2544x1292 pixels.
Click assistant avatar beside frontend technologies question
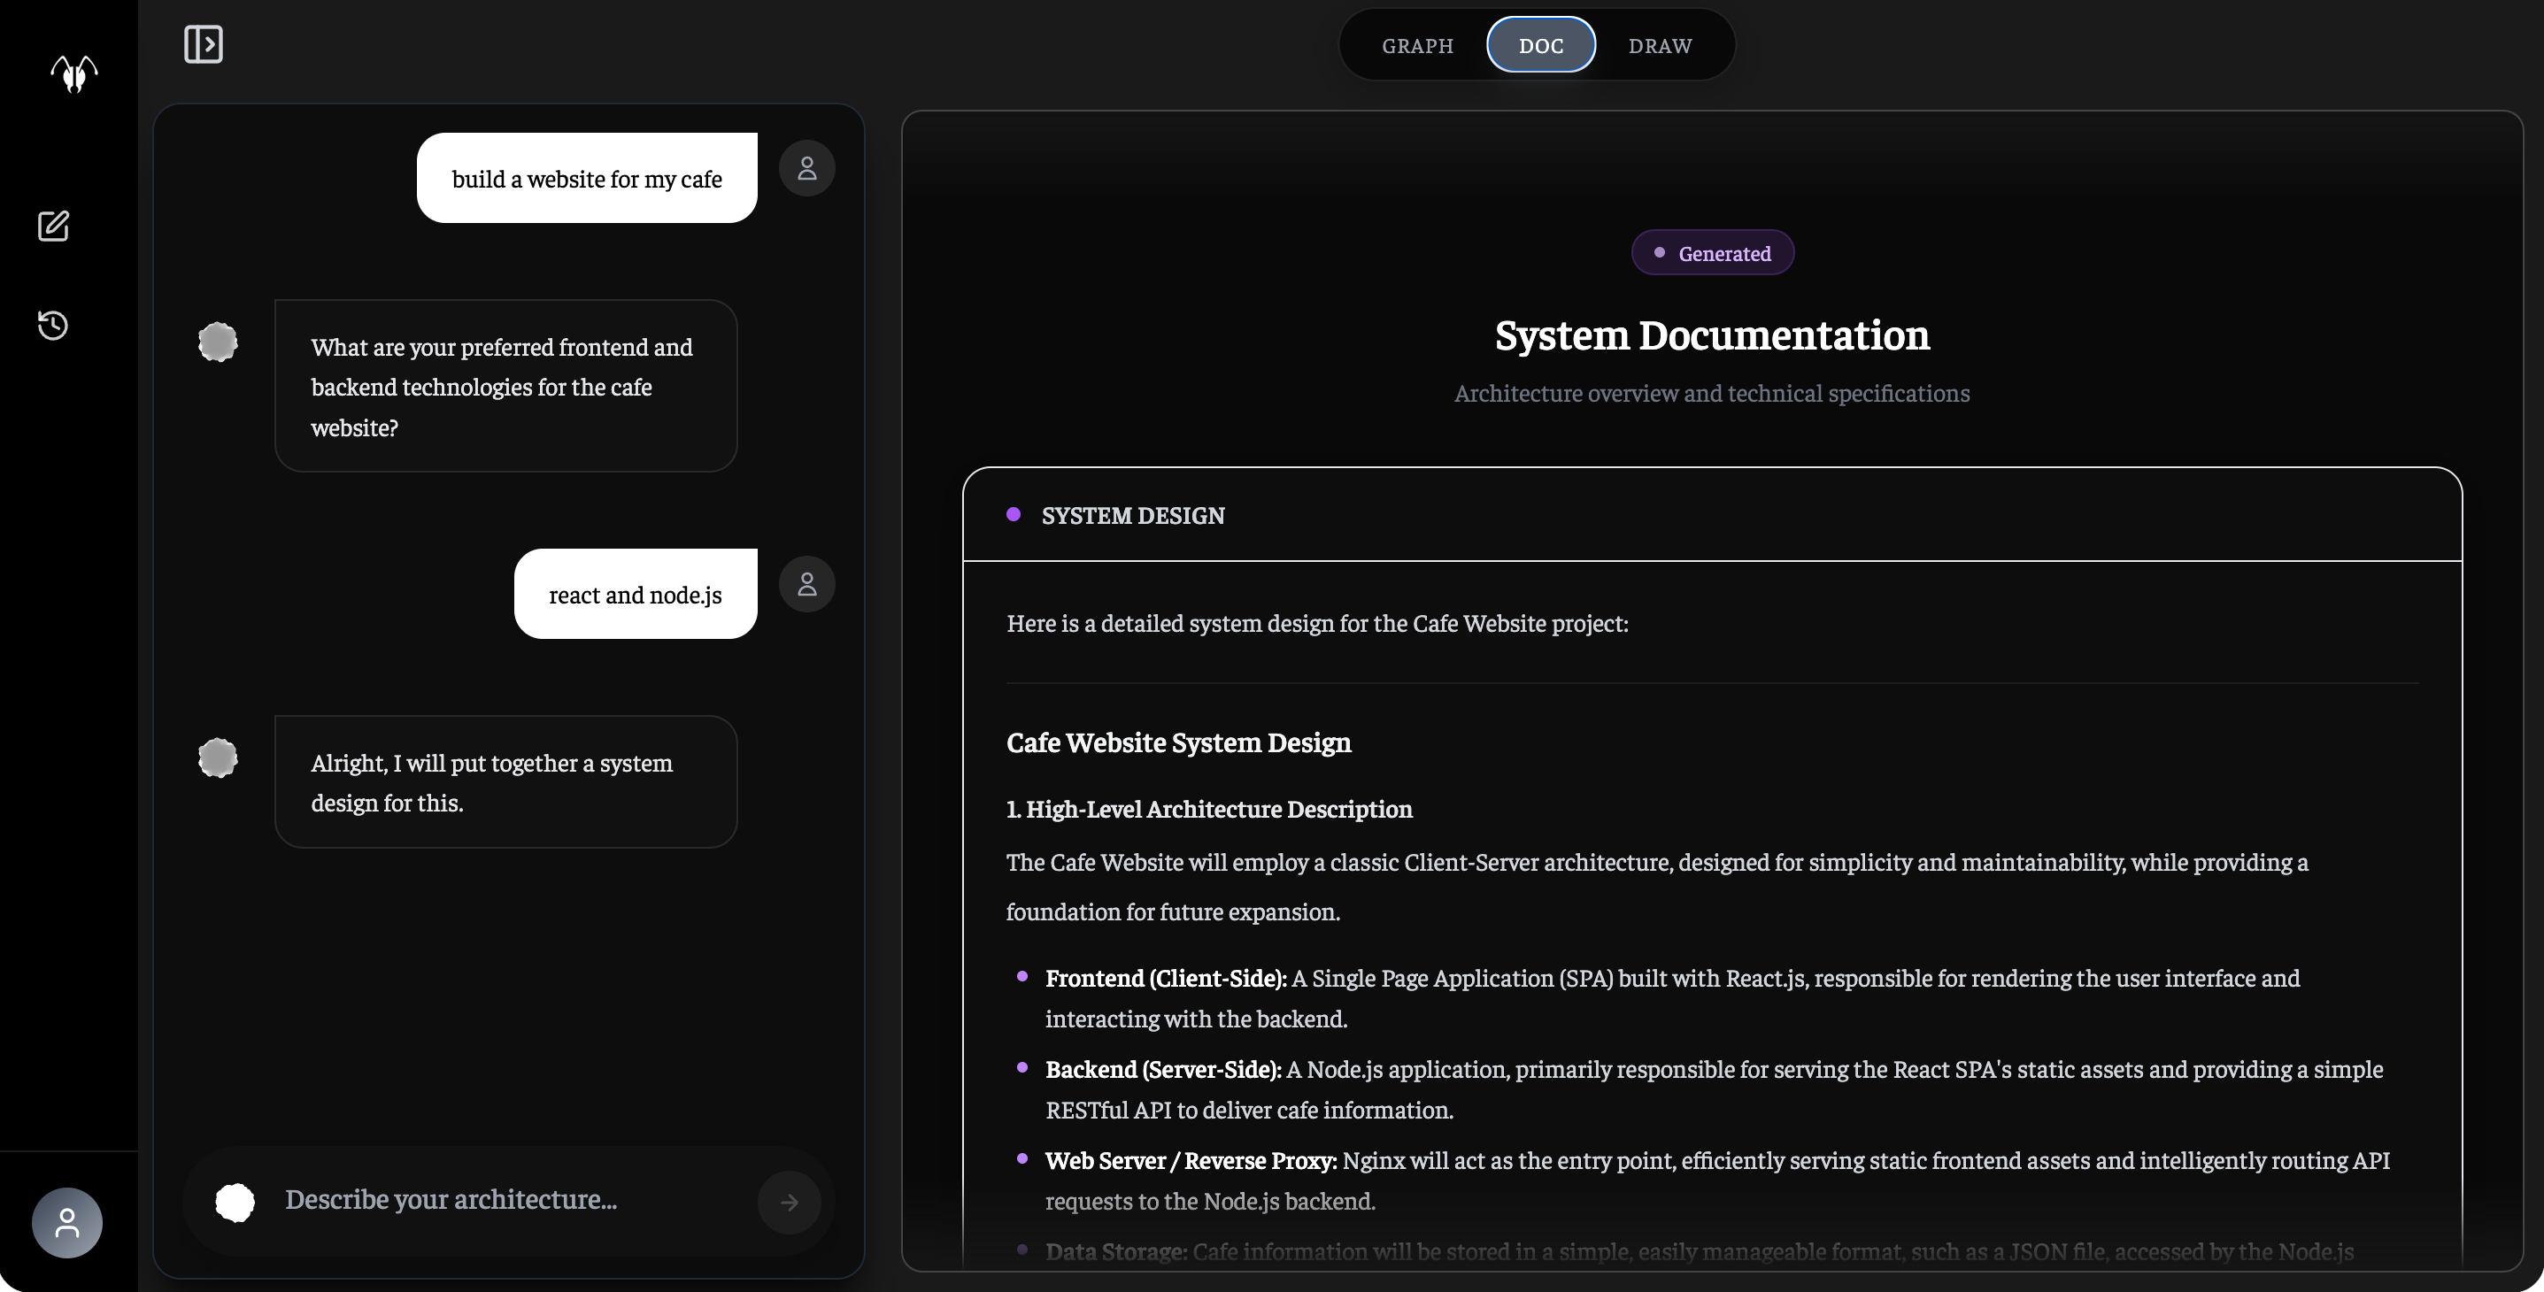(219, 342)
